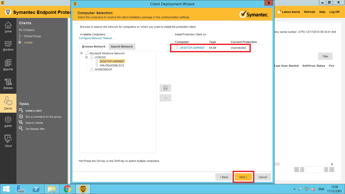
Task: Cancel the Client Deployment Wizard
Action: pyautogui.click(x=263, y=177)
